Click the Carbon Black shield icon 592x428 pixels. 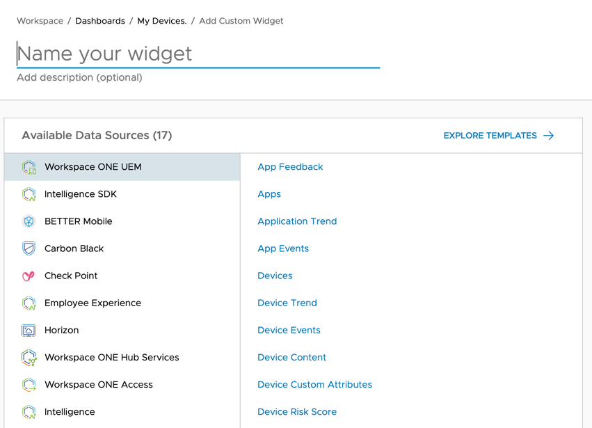(29, 248)
